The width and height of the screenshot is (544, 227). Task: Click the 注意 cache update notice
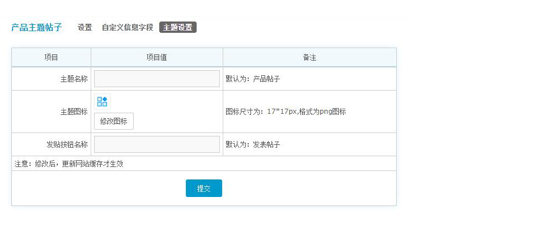[69, 164]
